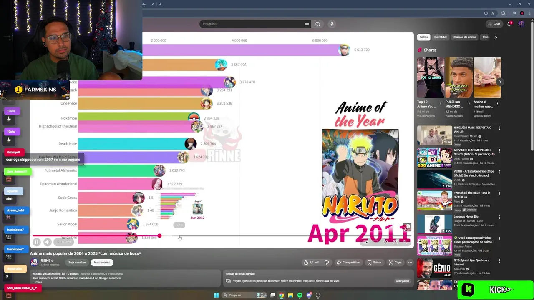Screen dimensions: 534x300
Task: Close the current browser tab
Action: (153, 4)
